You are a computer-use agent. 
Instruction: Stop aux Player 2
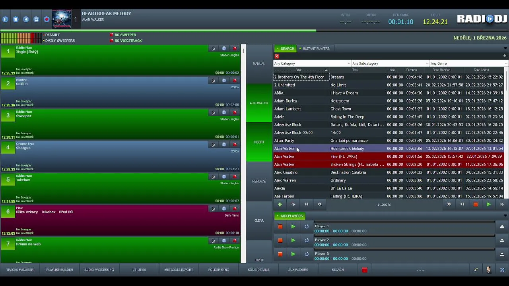[x=280, y=240]
